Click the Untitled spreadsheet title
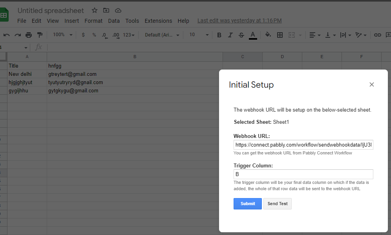 [x=51, y=11]
